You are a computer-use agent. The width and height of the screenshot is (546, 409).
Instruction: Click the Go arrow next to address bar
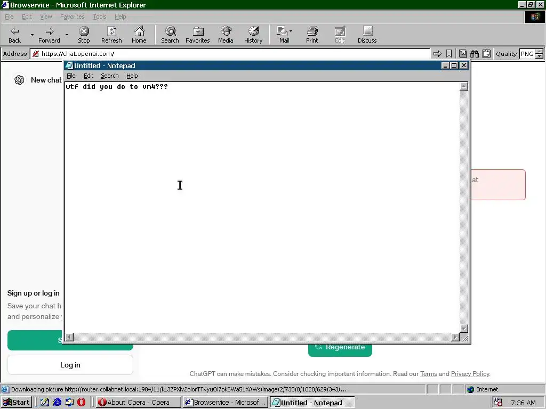pos(437,54)
